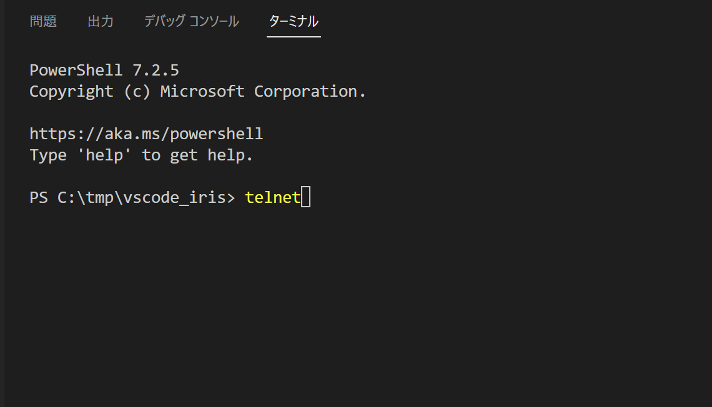This screenshot has width=712, height=407.
Task: Click the (c) symbol in the copyright line
Action: pyautogui.click(x=137, y=91)
